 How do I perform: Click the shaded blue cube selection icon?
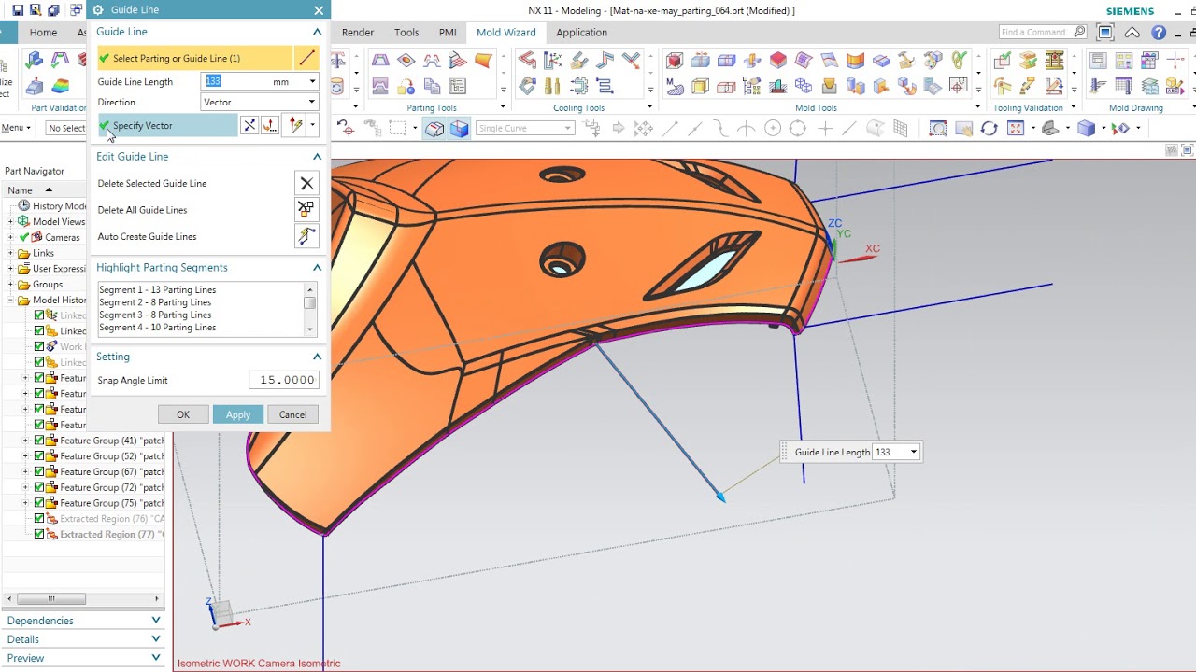tap(459, 128)
